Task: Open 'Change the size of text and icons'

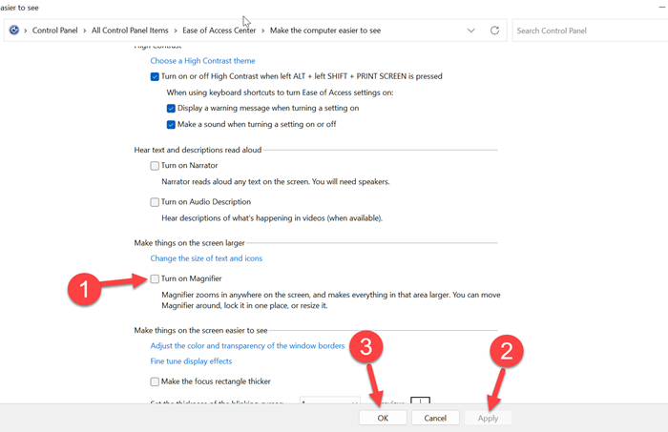Action: pos(206,258)
